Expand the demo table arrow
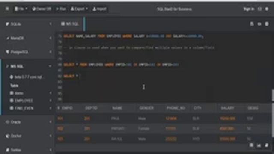274x154 pixels. pos(51,93)
